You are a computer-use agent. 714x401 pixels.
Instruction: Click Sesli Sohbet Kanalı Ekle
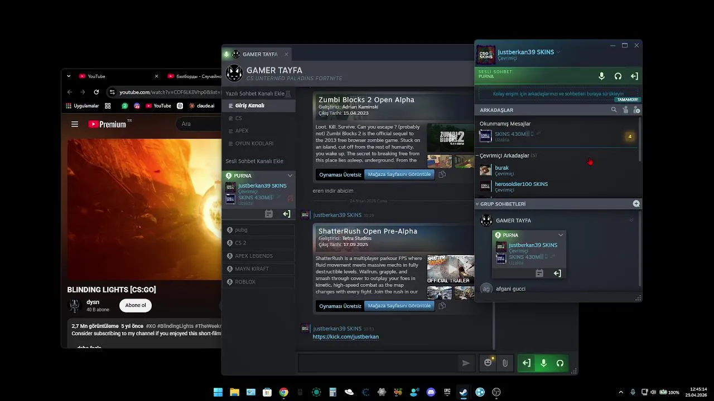[254, 161]
